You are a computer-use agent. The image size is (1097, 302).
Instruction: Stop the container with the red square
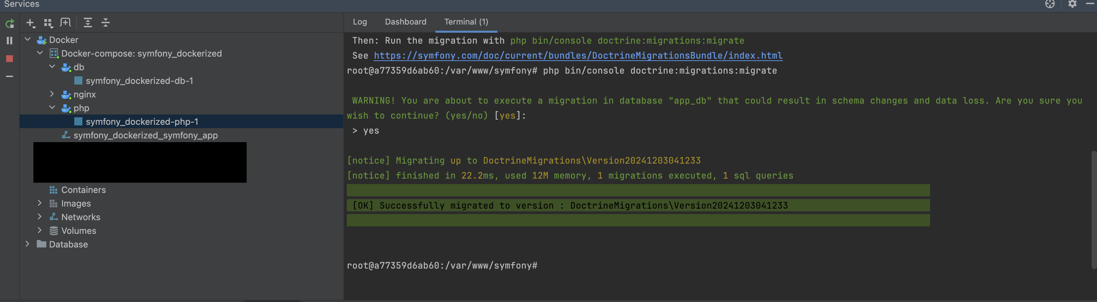10,58
